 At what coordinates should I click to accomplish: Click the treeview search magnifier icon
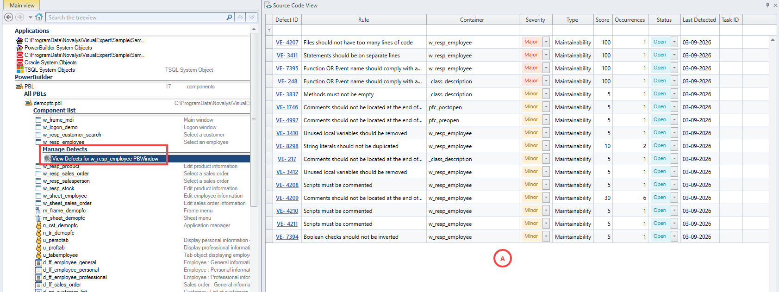click(229, 17)
